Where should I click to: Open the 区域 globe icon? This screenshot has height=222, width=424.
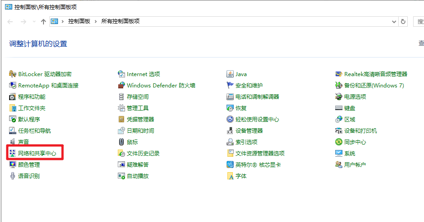[x=339, y=119]
